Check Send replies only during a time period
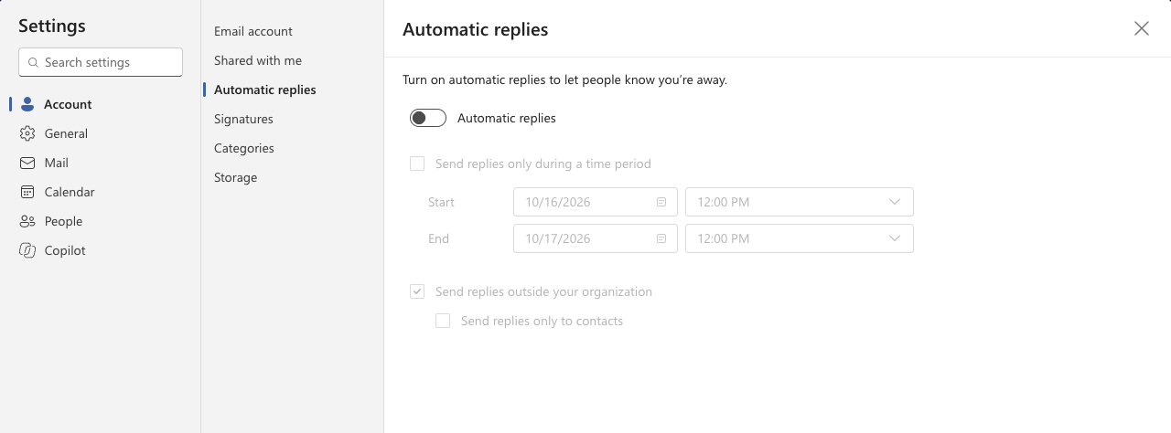Image resolution: width=1171 pixels, height=433 pixels. point(417,164)
